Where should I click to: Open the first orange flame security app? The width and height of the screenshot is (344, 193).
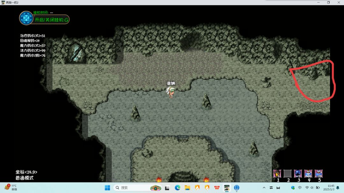(x=197, y=188)
